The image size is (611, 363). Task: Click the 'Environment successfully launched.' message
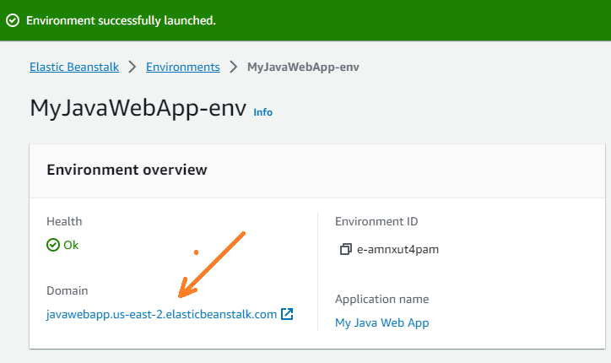[121, 20]
